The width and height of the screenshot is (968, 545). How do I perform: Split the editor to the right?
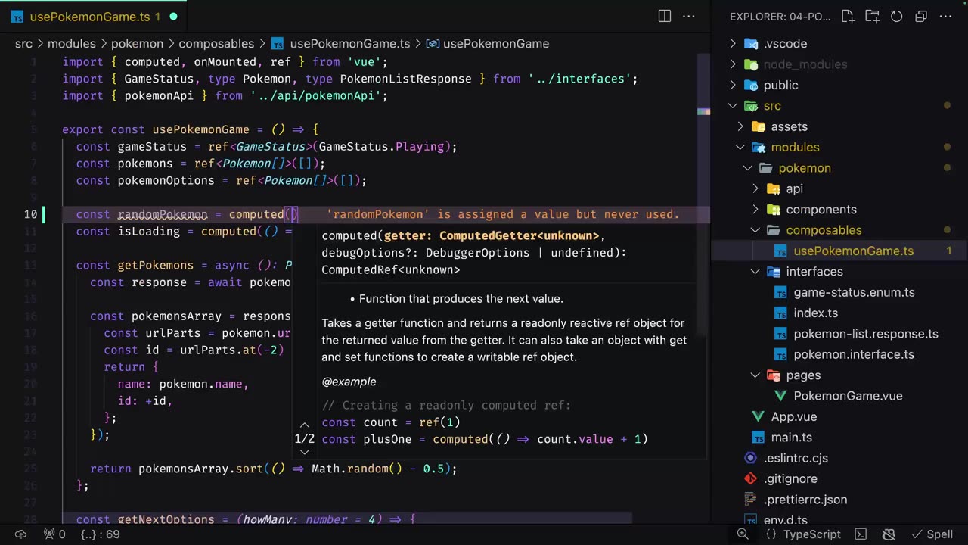[x=665, y=16]
